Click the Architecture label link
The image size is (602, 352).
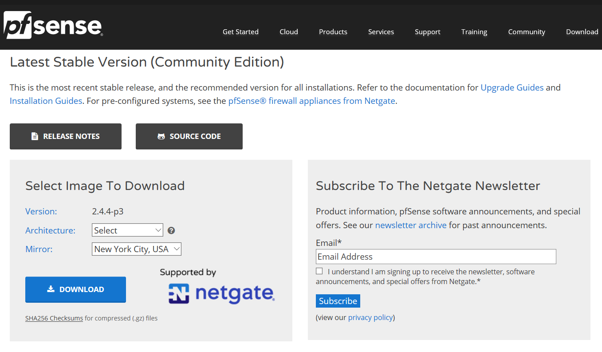pyautogui.click(x=51, y=230)
